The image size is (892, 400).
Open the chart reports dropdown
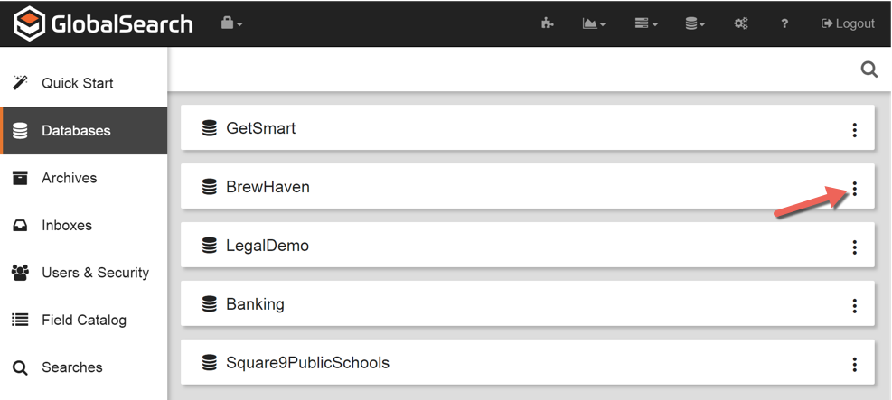click(594, 23)
